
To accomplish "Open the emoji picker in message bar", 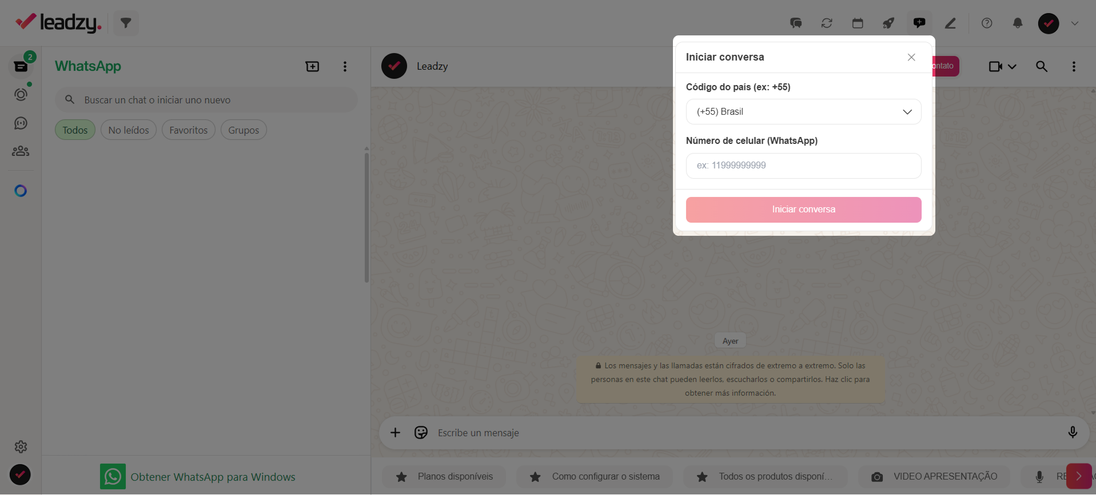I will click(x=421, y=433).
